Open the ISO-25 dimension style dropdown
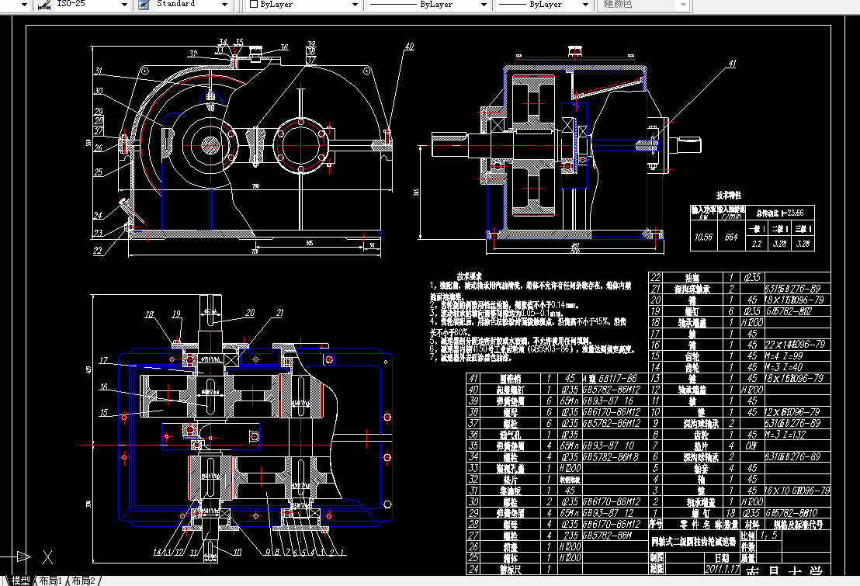The width and height of the screenshot is (860, 586). [124, 5]
